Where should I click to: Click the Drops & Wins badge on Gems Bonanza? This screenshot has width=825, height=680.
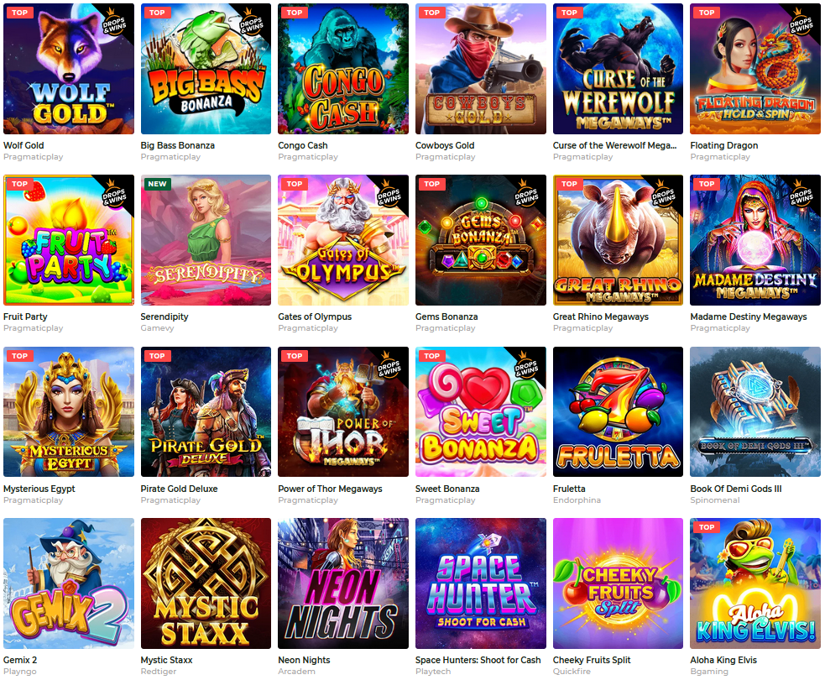526,196
